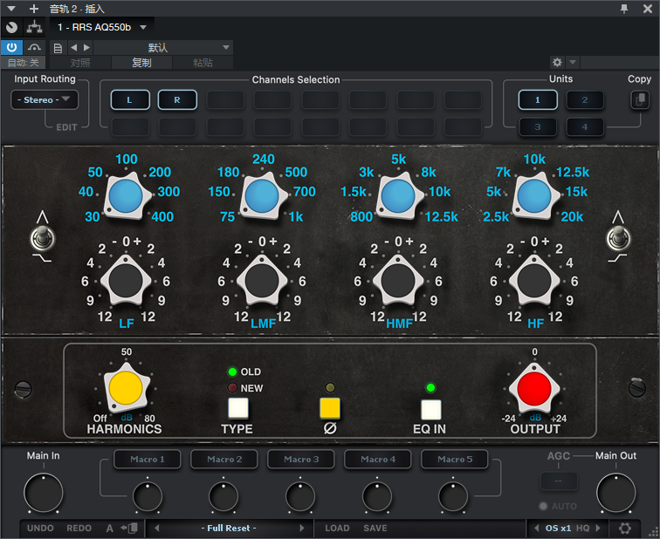Toggle the plugin power bypass button
This screenshot has width=660, height=539.
pos(12,47)
